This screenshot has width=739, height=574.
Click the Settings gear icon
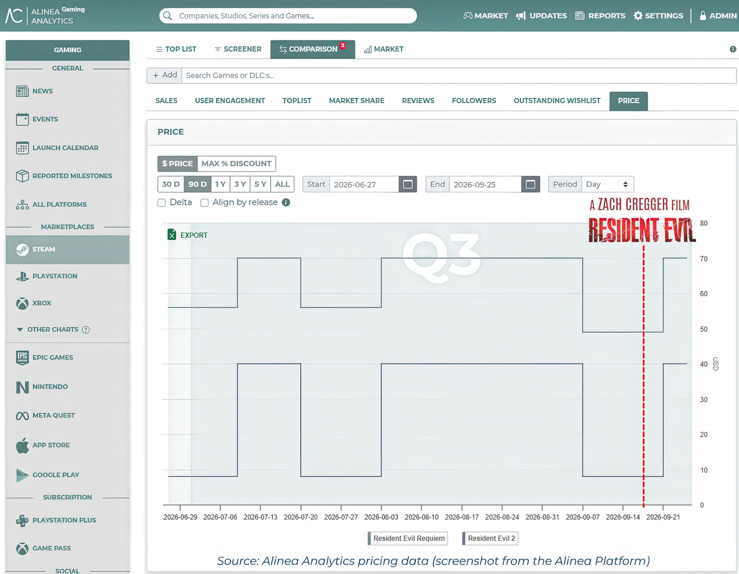[x=638, y=16]
